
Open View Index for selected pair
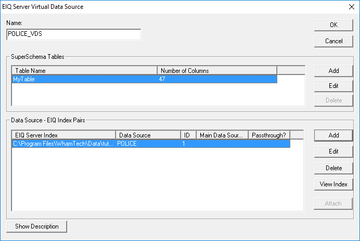coord(333,184)
